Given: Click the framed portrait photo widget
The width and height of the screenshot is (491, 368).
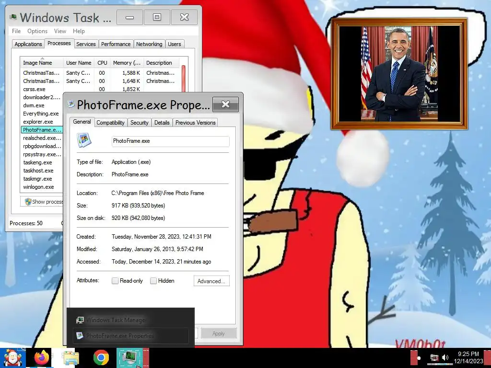Looking at the screenshot, I should (x=399, y=74).
